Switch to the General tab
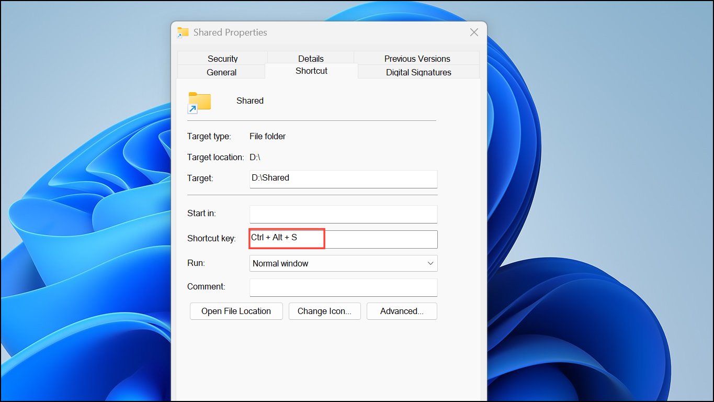 point(221,72)
